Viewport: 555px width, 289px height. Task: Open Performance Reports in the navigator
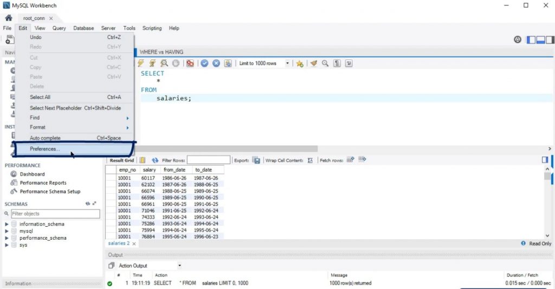43,183
